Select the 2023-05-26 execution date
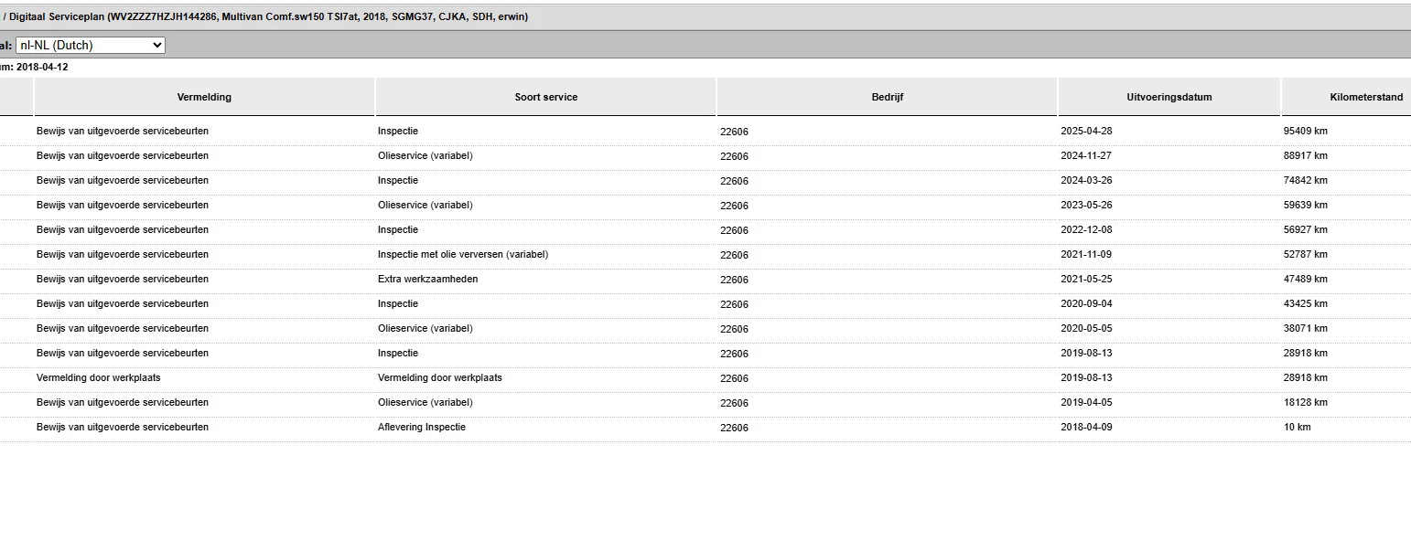Viewport: 1411px width, 551px height. click(1086, 205)
